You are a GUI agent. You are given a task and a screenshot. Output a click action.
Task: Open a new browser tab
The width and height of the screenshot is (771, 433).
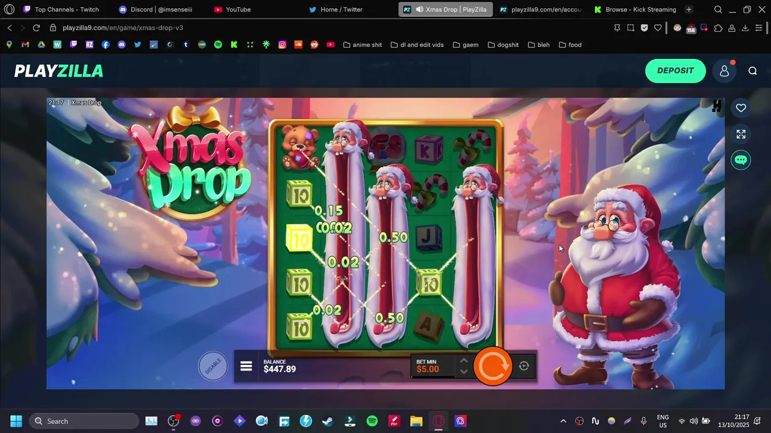click(688, 10)
